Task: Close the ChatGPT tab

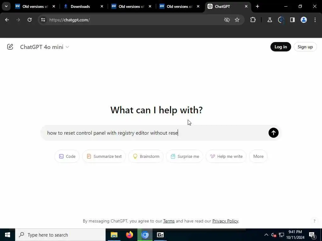Action: pos(246,6)
